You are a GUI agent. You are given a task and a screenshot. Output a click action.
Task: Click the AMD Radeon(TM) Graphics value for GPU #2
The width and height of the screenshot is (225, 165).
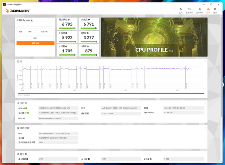pos(58,118)
